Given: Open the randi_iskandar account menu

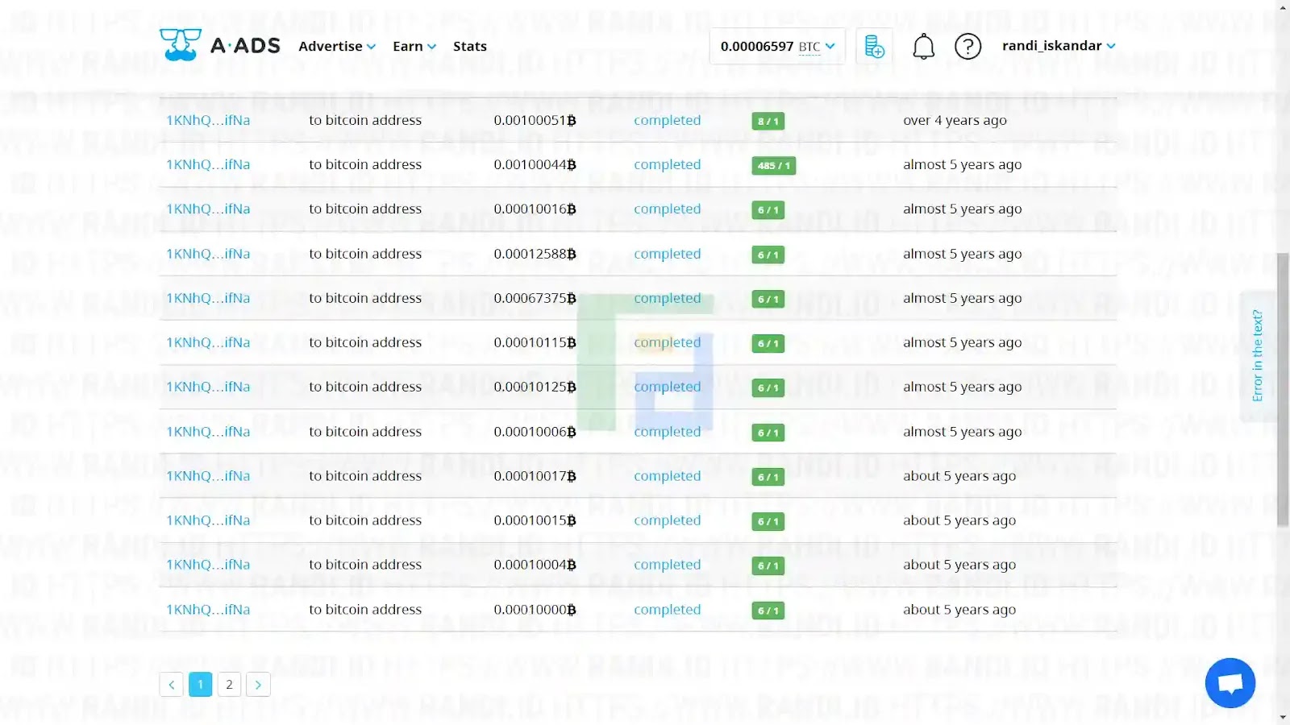Looking at the screenshot, I should (x=1059, y=46).
